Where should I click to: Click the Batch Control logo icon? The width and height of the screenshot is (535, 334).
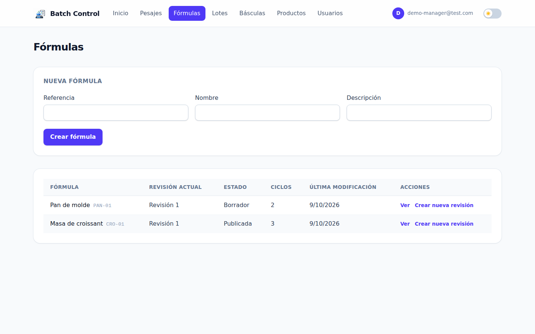click(x=40, y=14)
